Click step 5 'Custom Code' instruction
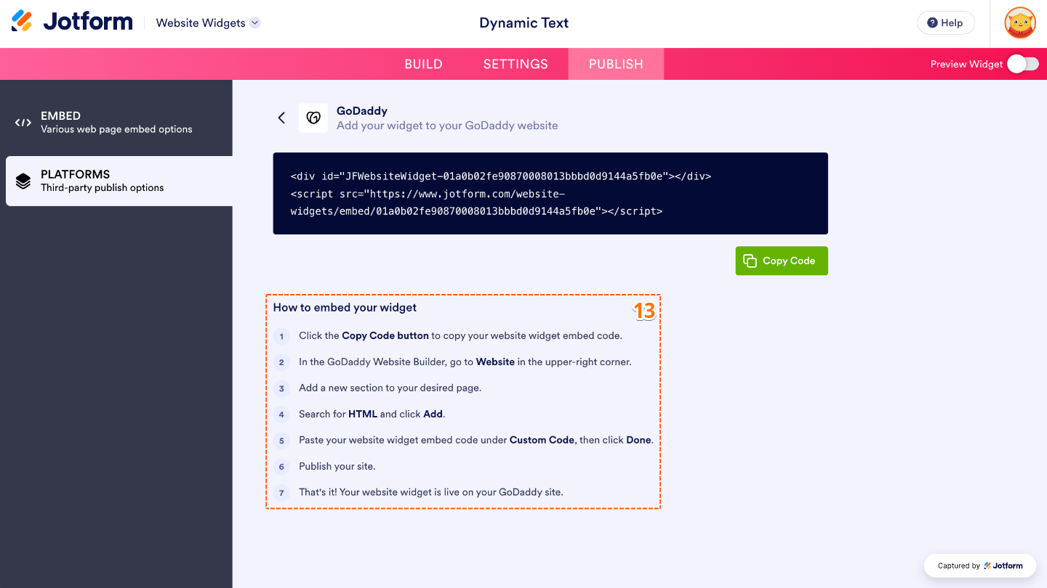 [476, 441]
